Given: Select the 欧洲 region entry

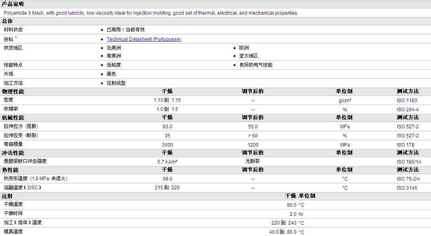Looking at the screenshot, I should click(244, 48).
